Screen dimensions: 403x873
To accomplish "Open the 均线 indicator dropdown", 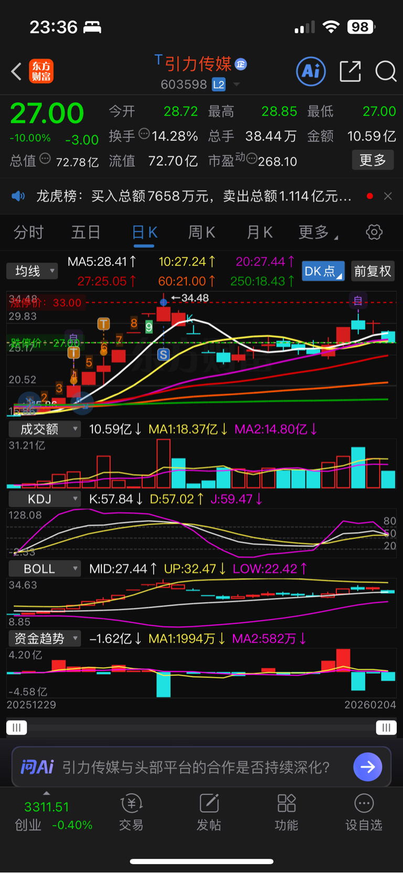I will pyautogui.click(x=31, y=271).
